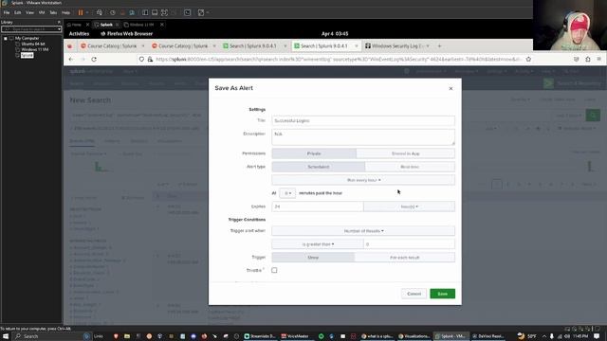Screen dimensions: 607x341
Task: Open VMware View menu
Action: 29,12
